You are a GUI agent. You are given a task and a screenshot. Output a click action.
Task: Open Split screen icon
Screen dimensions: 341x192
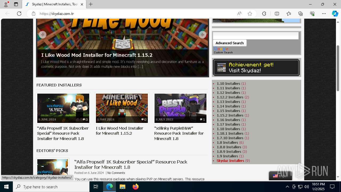[x=277, y=14]
